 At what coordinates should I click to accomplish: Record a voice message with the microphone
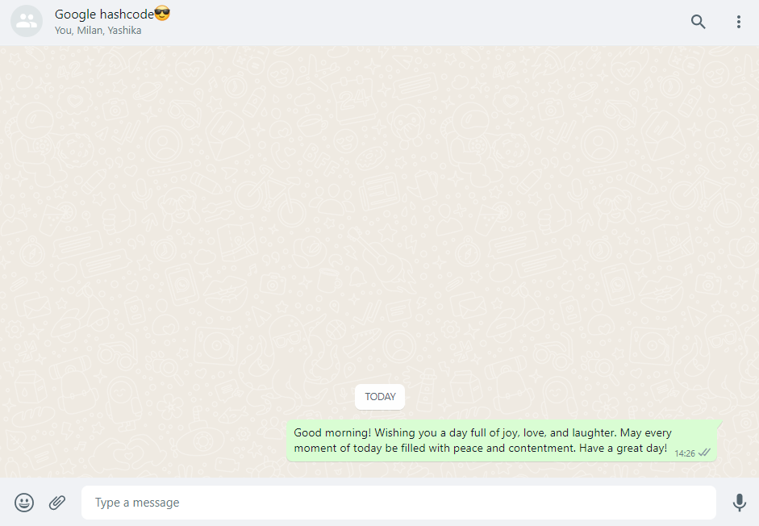(739, 503)
